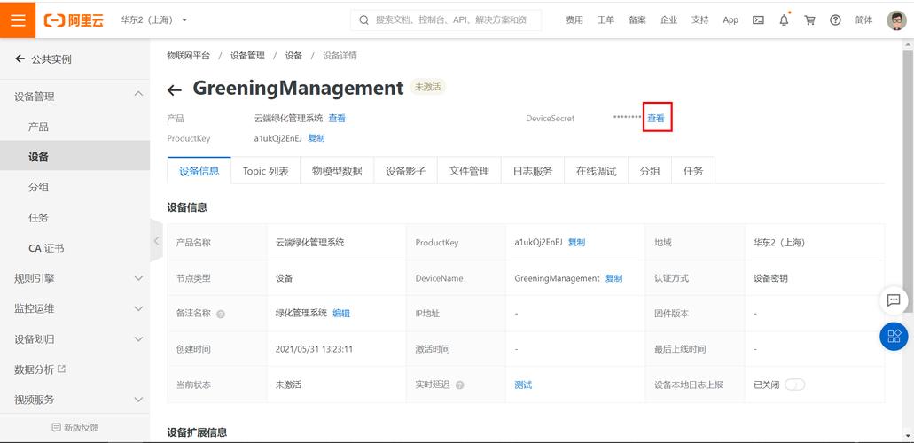Open the notification bell
914x443 pixels.
pyautogui.click(x=784, y=19)
